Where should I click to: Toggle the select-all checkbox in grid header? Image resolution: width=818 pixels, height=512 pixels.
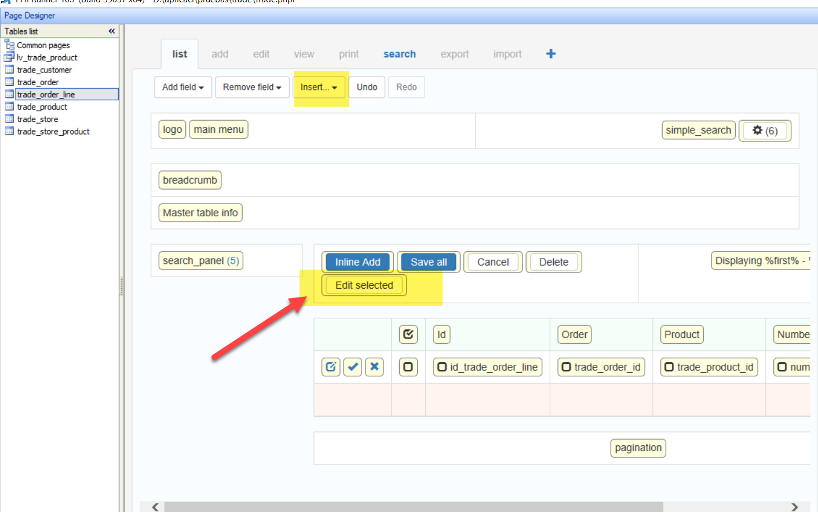coord(408,335)
